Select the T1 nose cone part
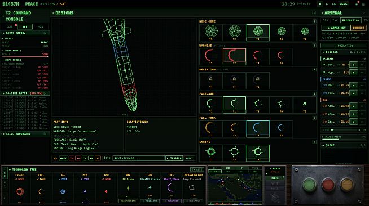Viewport: 369px width, 206px height. click(x=211, y=33)
